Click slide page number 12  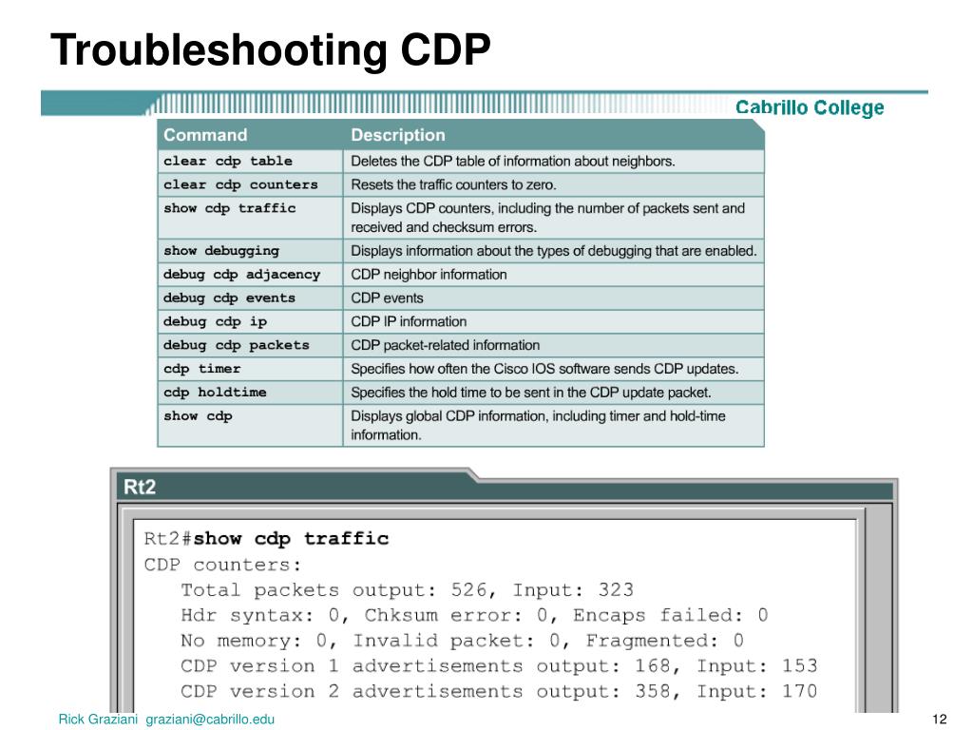coord(940,720)
